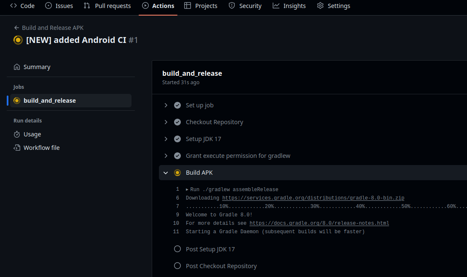The width and height of the screenshot is (467, 277).
Task: Go back to Build and Release APK workflow
Action: (53, 28)
